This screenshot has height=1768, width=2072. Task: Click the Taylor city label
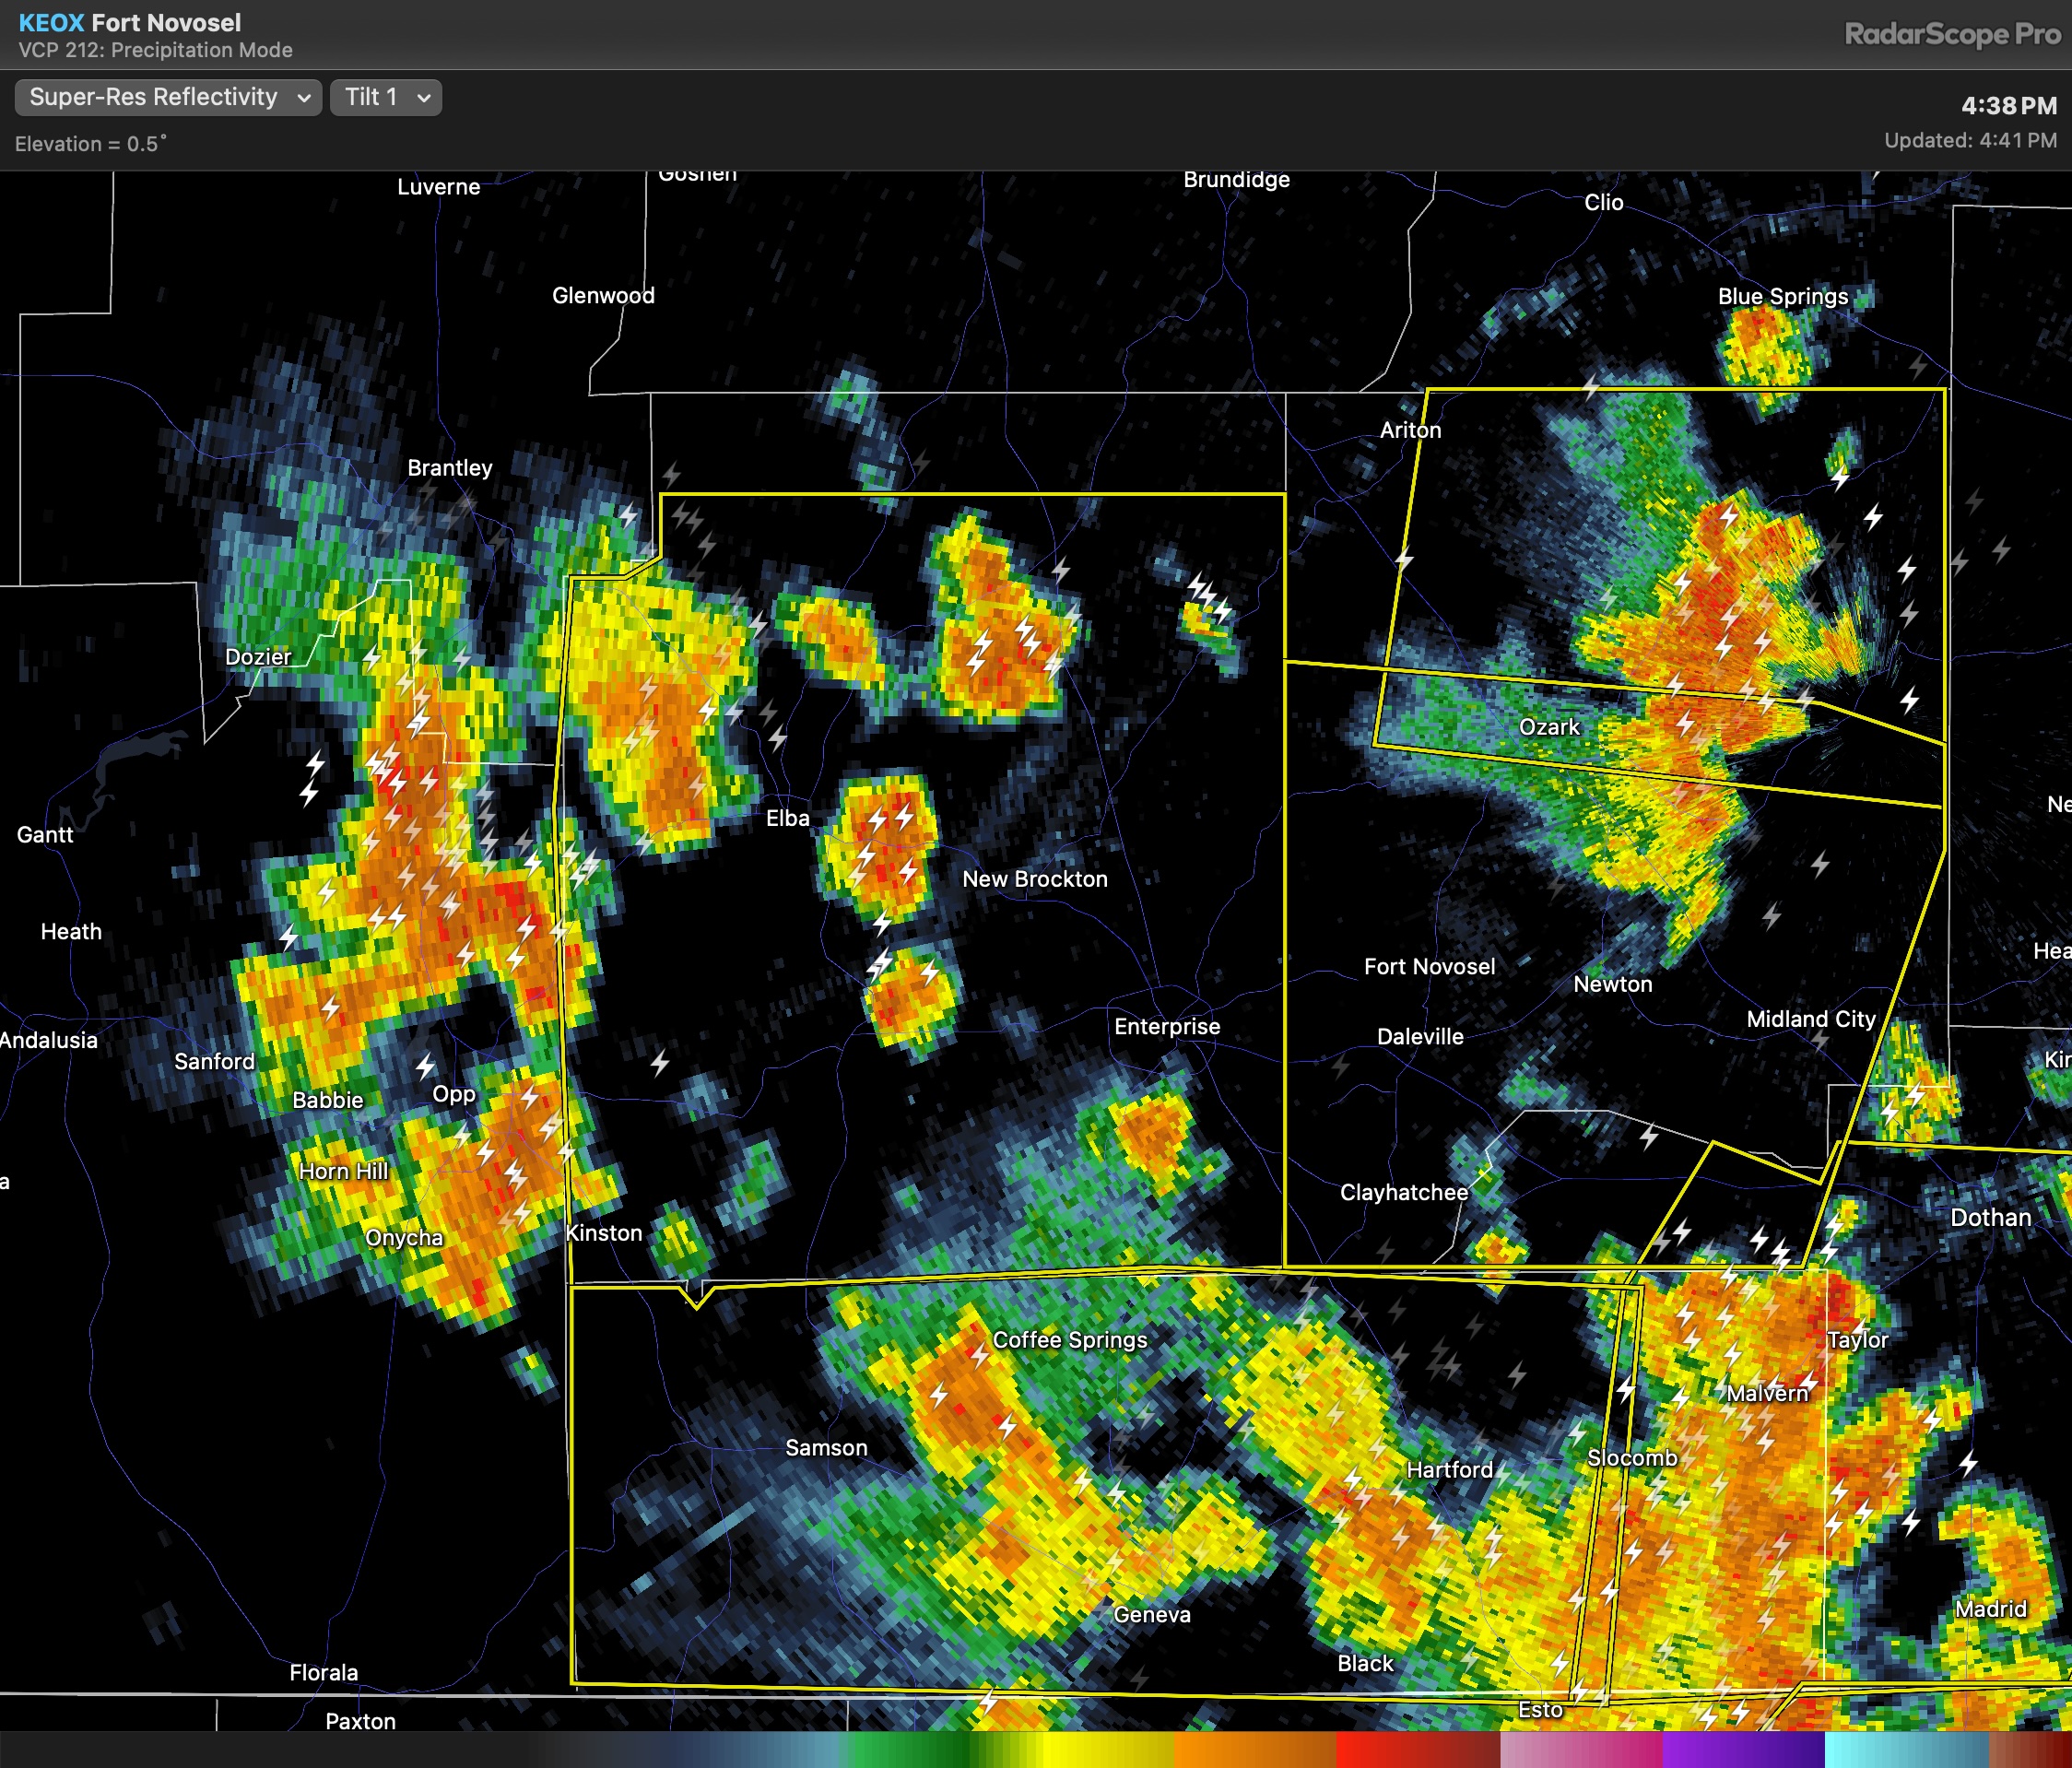tap(1857, 1340)
